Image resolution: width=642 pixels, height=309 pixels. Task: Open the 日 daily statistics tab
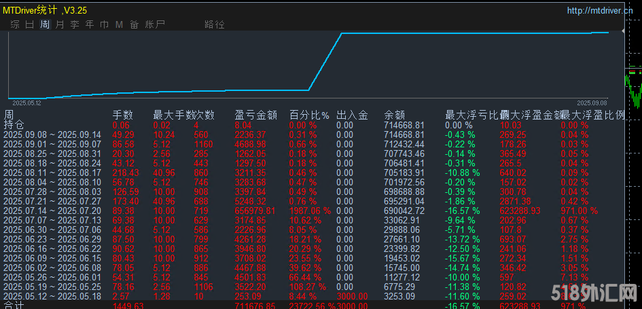pyautogui.click(x=30, y=24)
